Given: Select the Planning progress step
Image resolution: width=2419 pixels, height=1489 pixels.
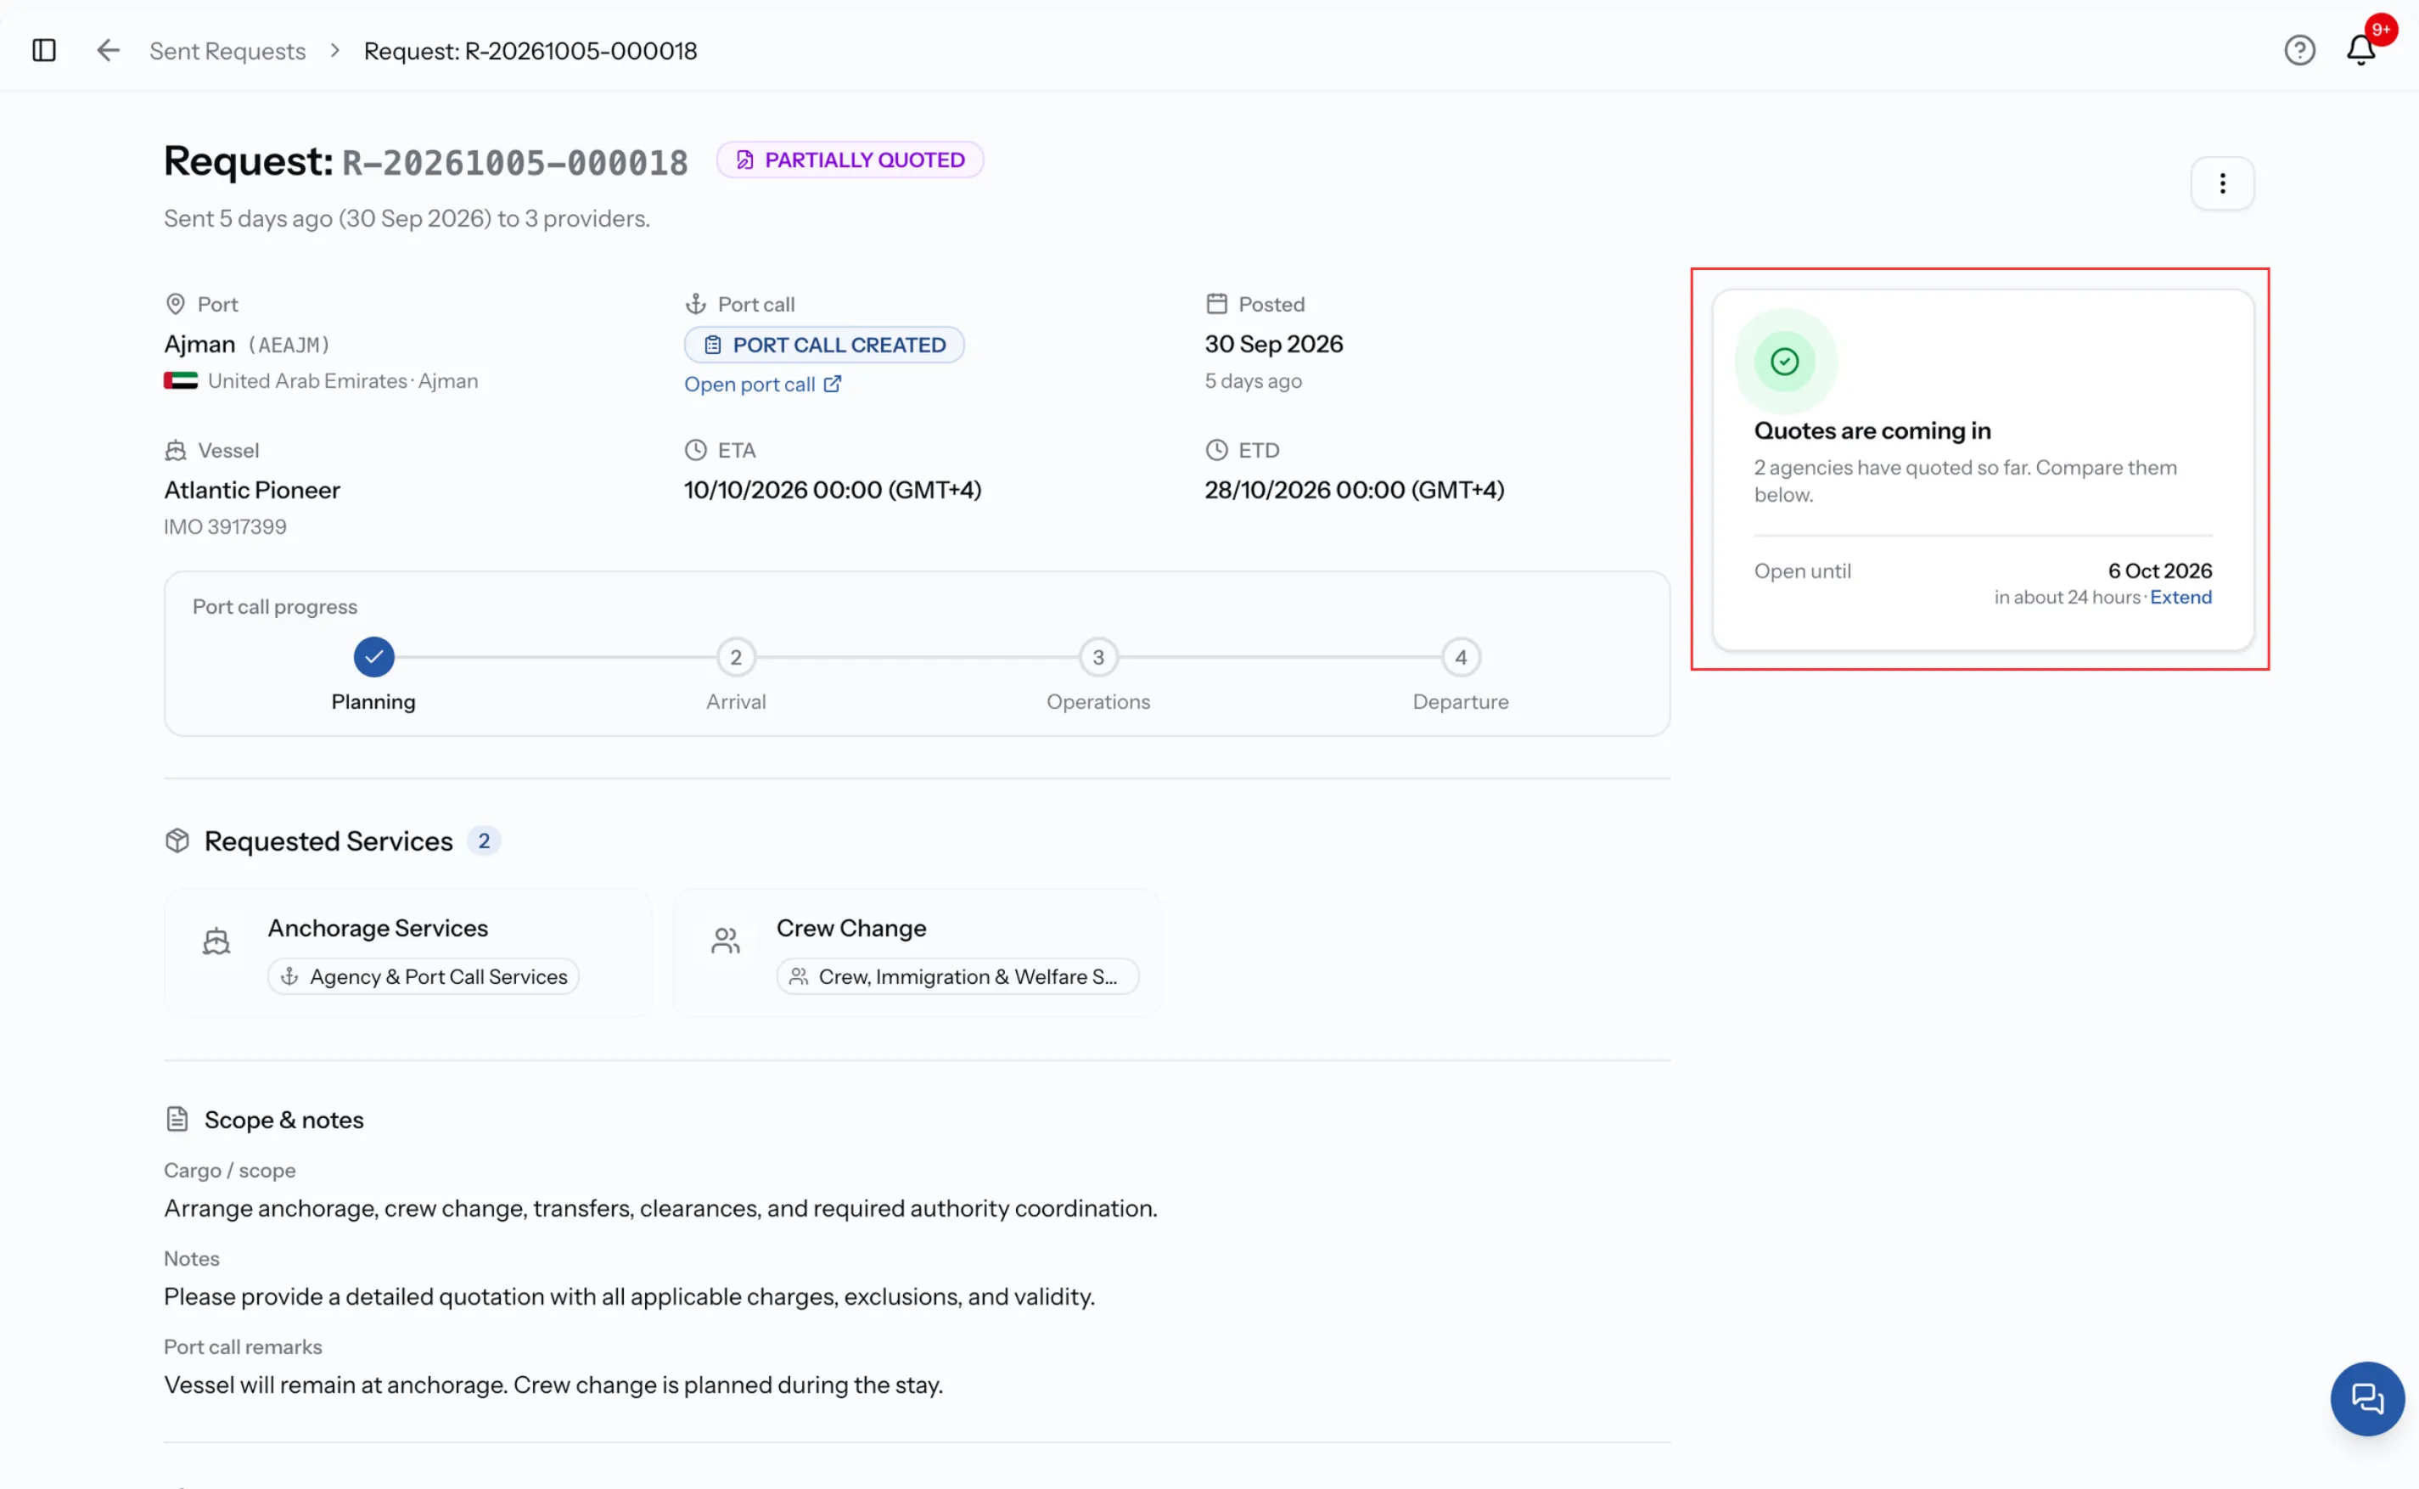Looking at the screenshot, I should click(374, 658).
